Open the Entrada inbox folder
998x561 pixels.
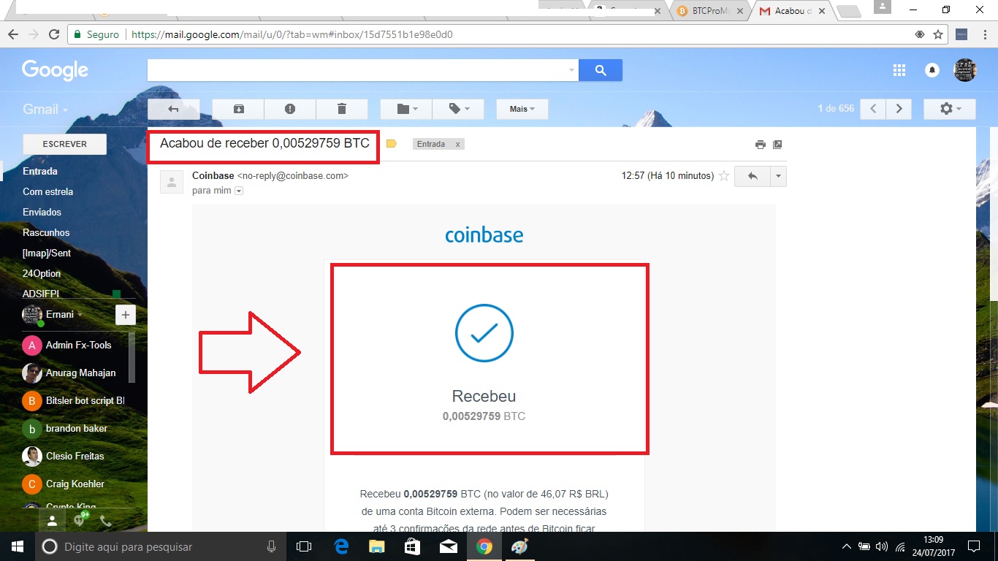[x=40, y=171]
